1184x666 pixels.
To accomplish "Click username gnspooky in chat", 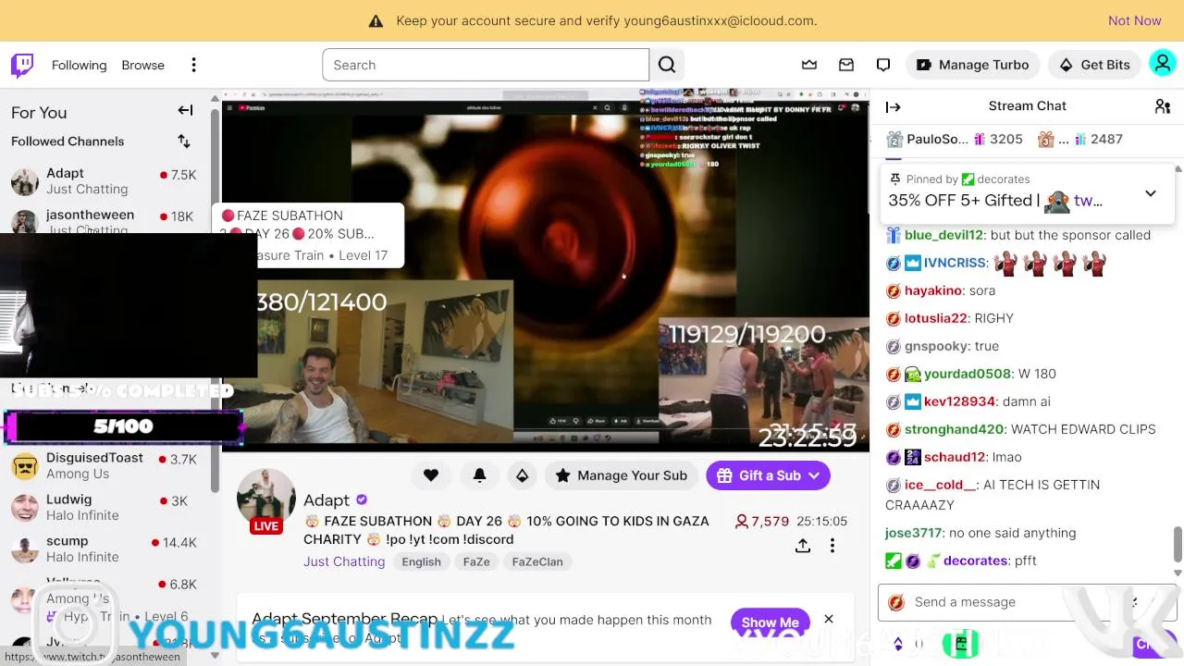I will 935,346.
